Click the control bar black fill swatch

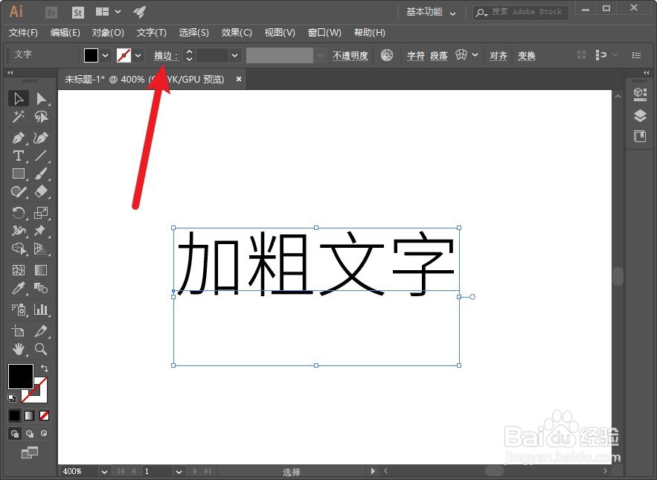pyautogui.click(x=91, y=55)
